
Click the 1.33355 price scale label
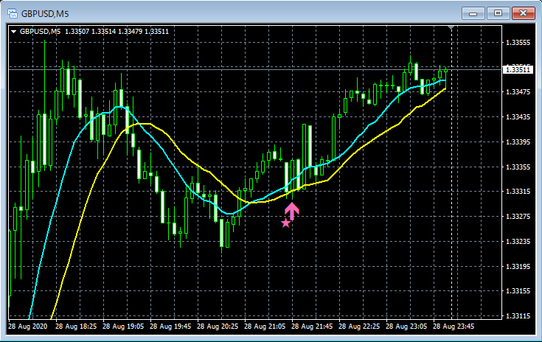click(x=518, y=167)
